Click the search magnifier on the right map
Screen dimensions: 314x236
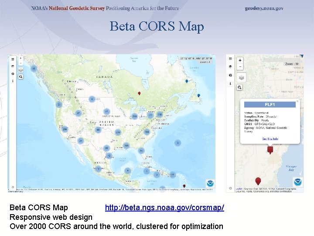(x=239, y=87)
